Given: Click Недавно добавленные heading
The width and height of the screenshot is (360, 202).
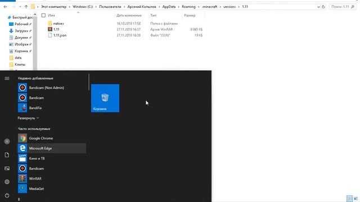Looking at the screenshot, I should pos(35,79).
